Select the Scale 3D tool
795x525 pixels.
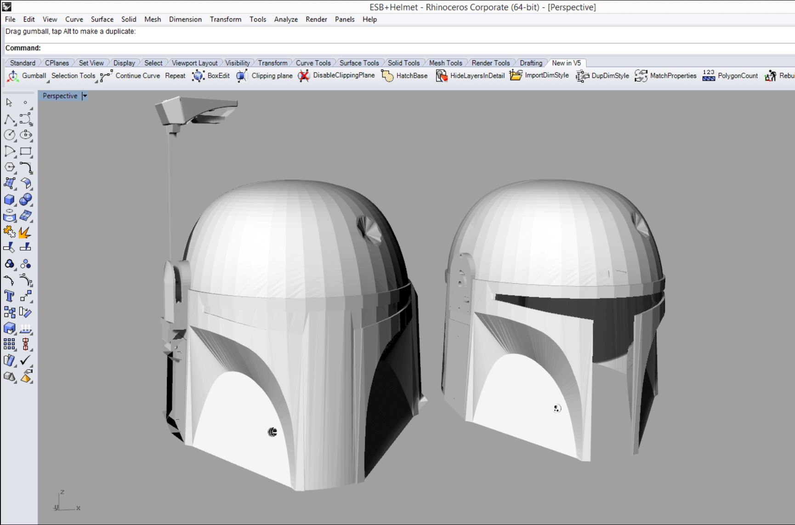click(x=9, y=328)
